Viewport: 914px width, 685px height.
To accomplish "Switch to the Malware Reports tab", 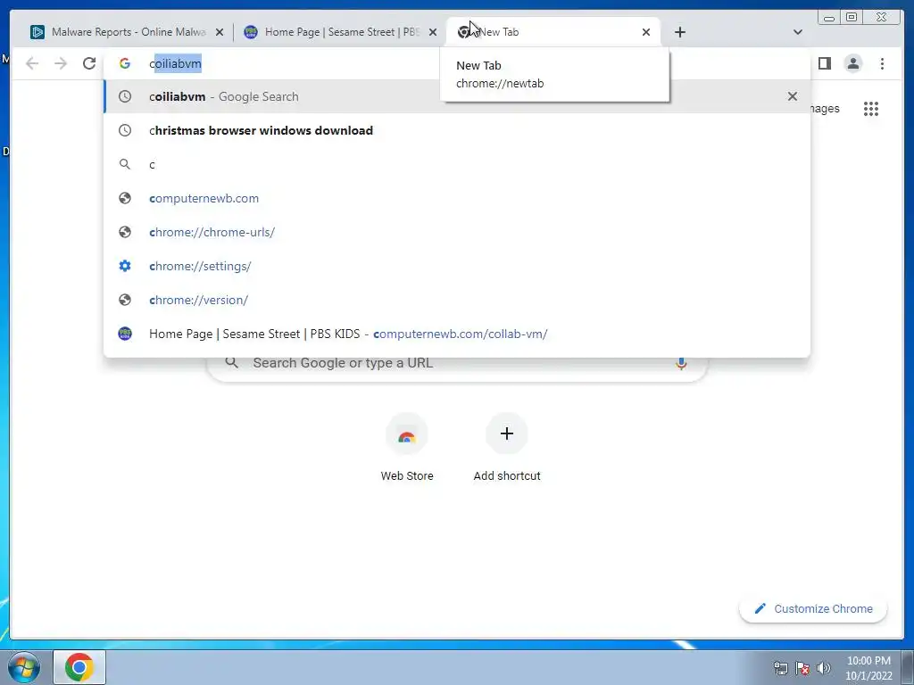I will point(127,32).
